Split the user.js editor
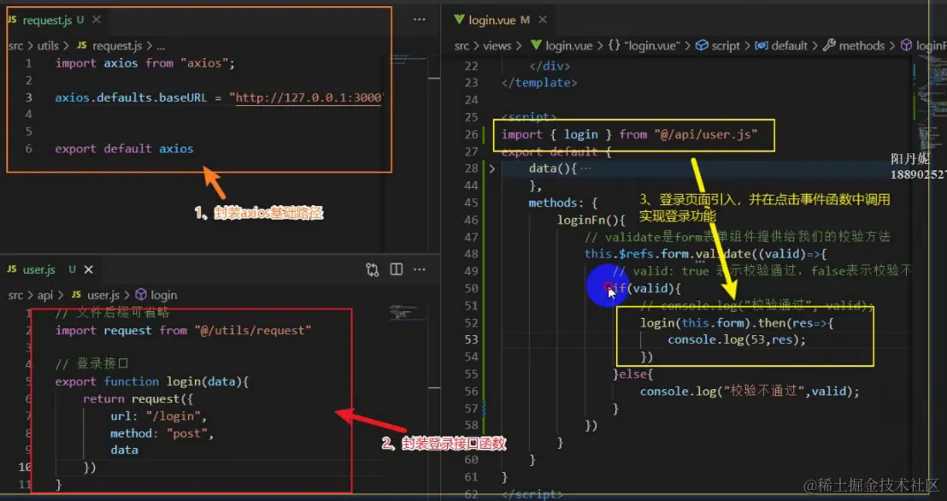 coord(397,269)
